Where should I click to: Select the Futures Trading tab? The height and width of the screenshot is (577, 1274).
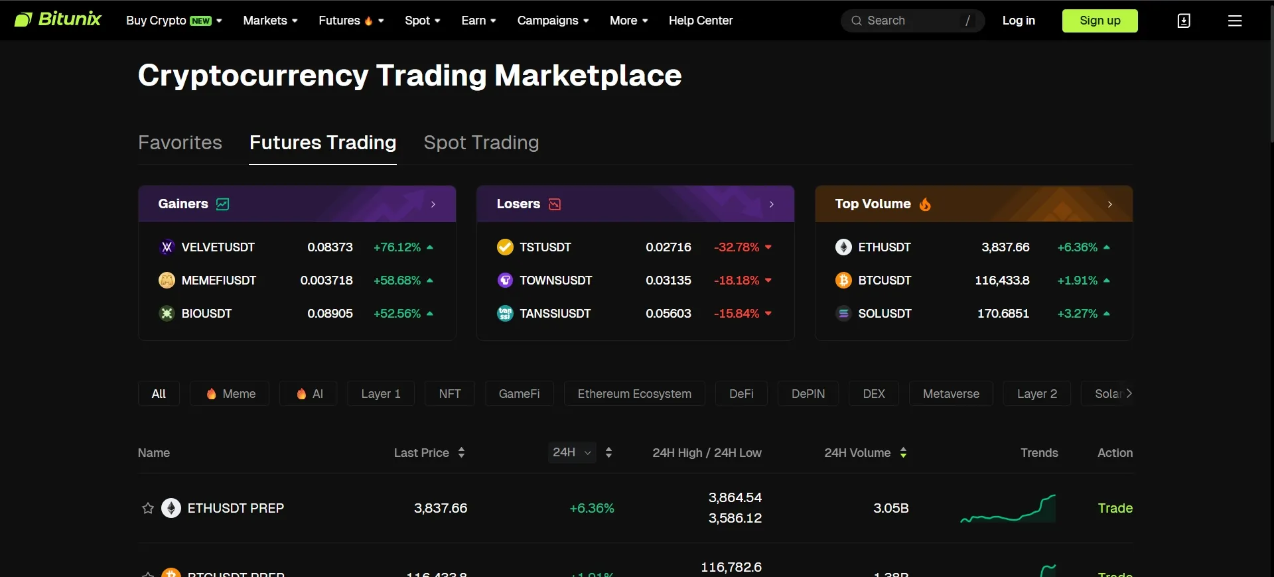click(x=322, y=143)
